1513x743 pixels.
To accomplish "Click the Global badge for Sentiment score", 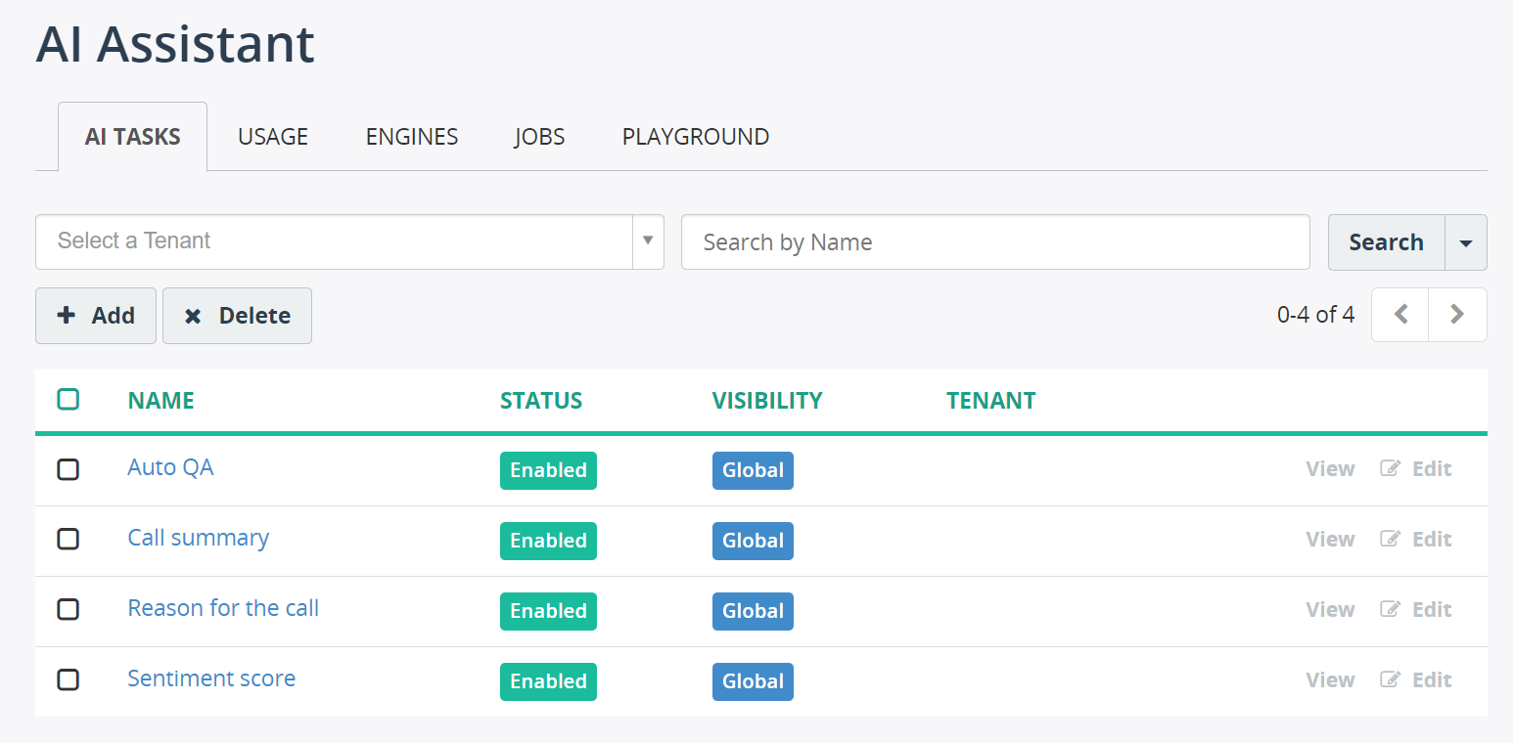I will (753, 681).
